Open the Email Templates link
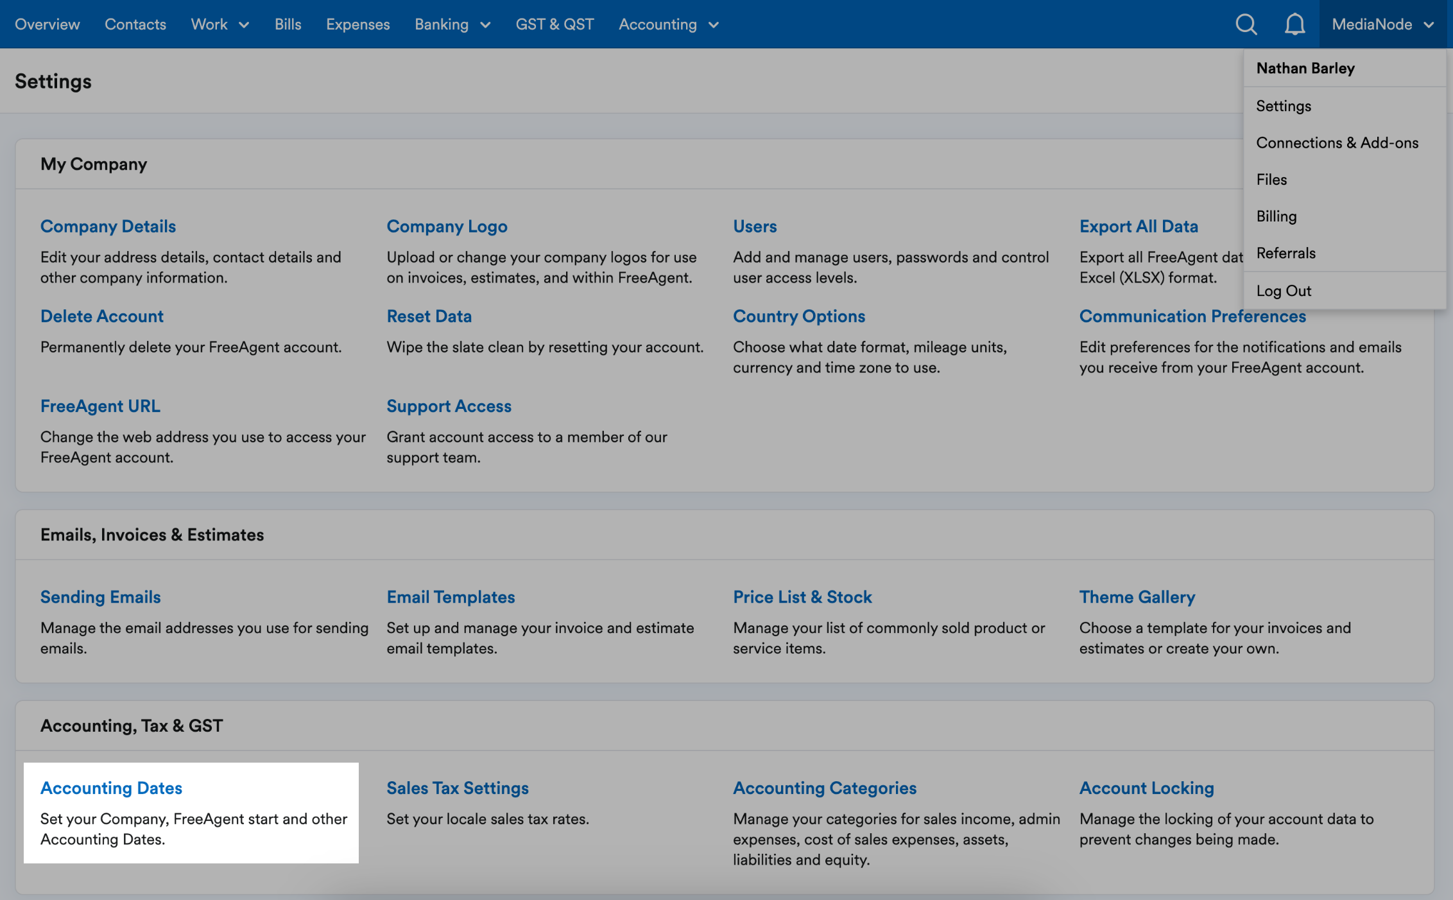This screenshot has width=1453, height=900. click(x=451, y=596)
